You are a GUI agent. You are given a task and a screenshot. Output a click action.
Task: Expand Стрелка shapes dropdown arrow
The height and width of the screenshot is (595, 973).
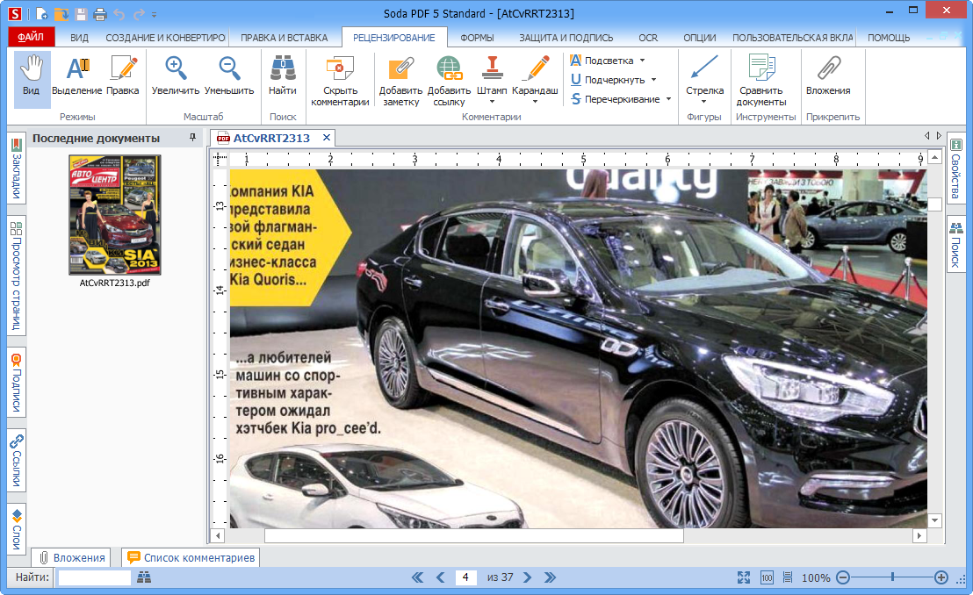704,102
